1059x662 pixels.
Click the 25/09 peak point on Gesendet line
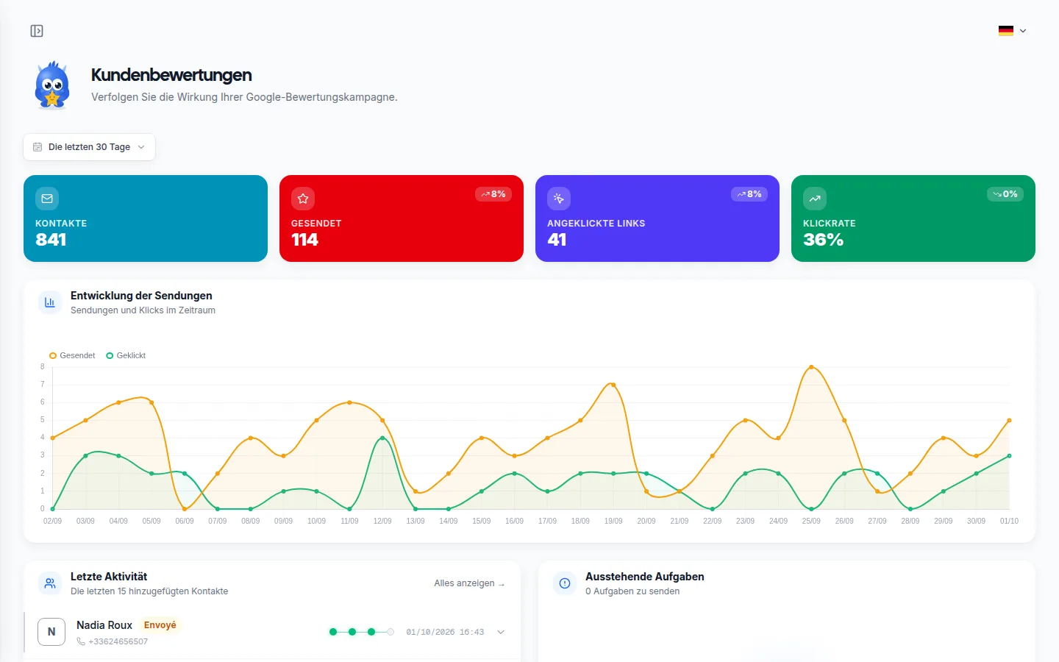point(811,366)
